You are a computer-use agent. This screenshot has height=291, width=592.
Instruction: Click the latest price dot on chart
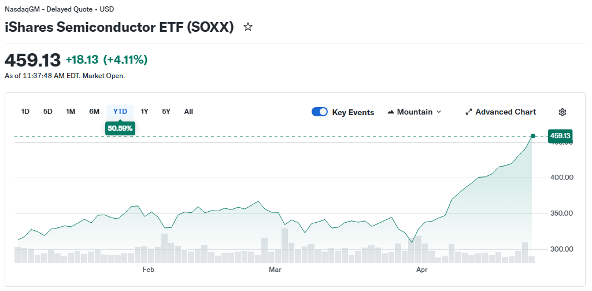[533, 136]
